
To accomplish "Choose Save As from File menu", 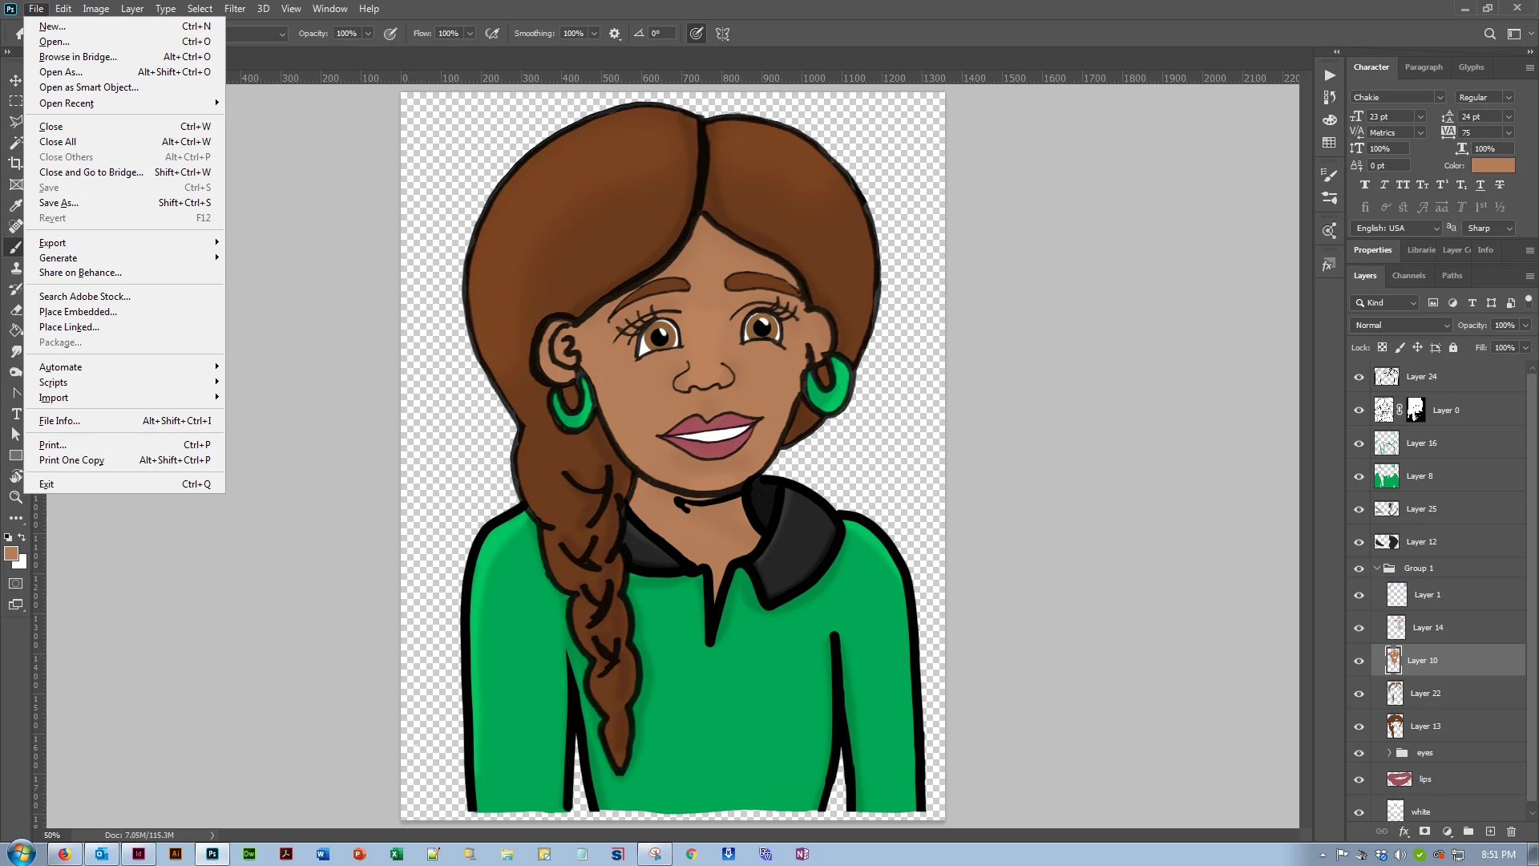I will pos(59,203).
